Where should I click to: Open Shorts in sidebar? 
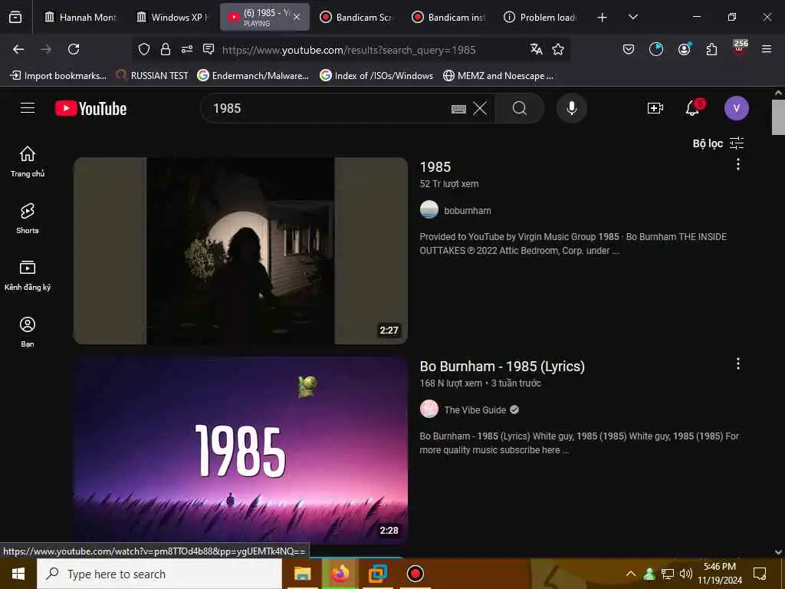[x=28, y=219]
